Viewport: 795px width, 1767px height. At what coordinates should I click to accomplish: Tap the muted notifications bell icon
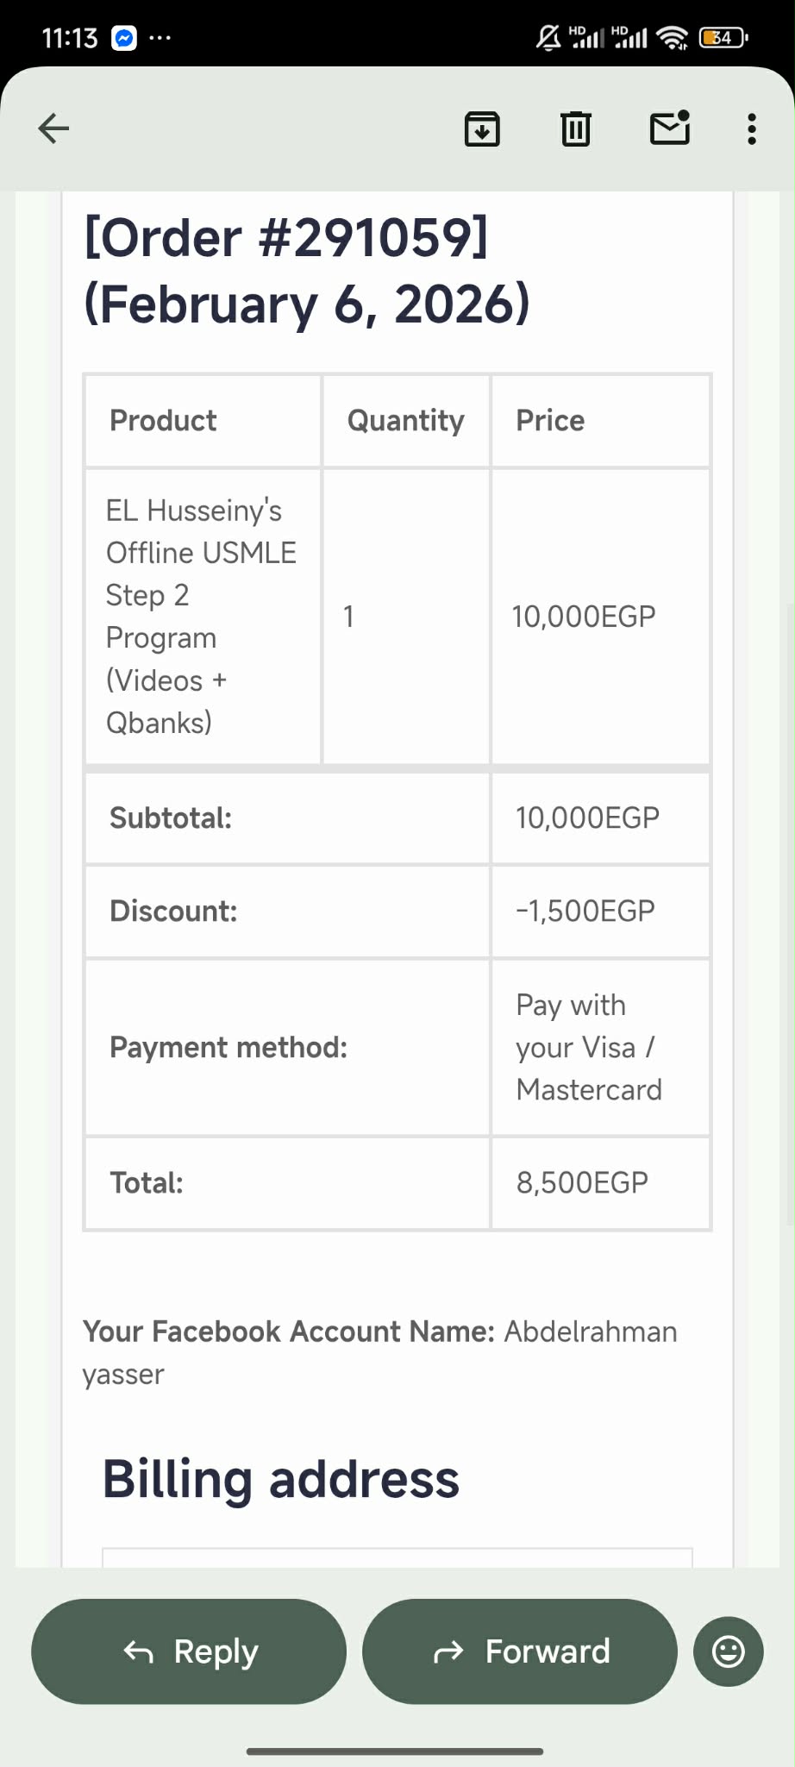click(548, 38)
